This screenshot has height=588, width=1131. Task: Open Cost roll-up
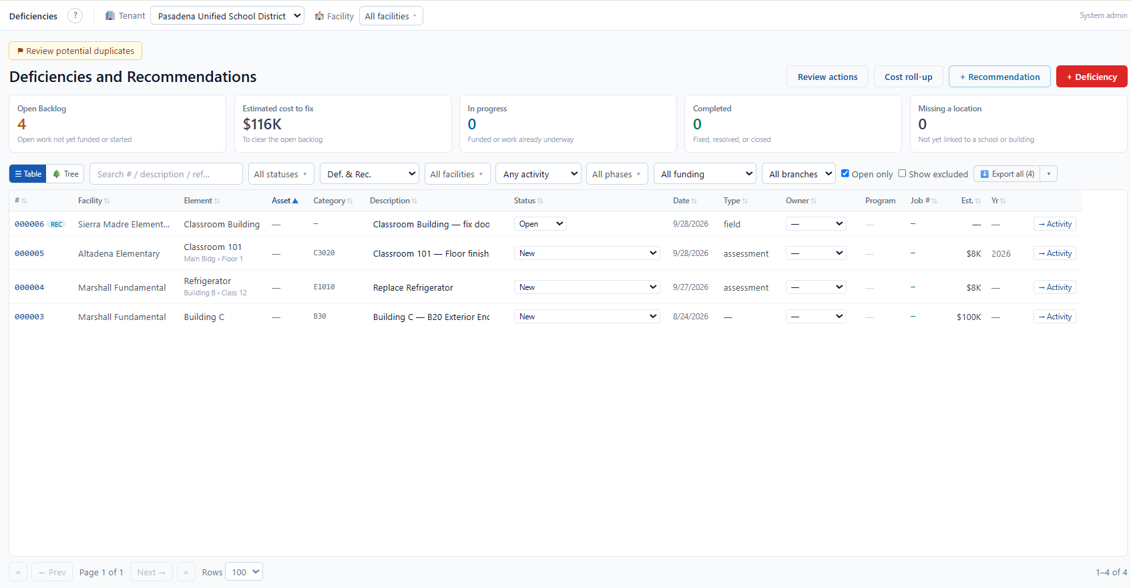click(908, 77)
